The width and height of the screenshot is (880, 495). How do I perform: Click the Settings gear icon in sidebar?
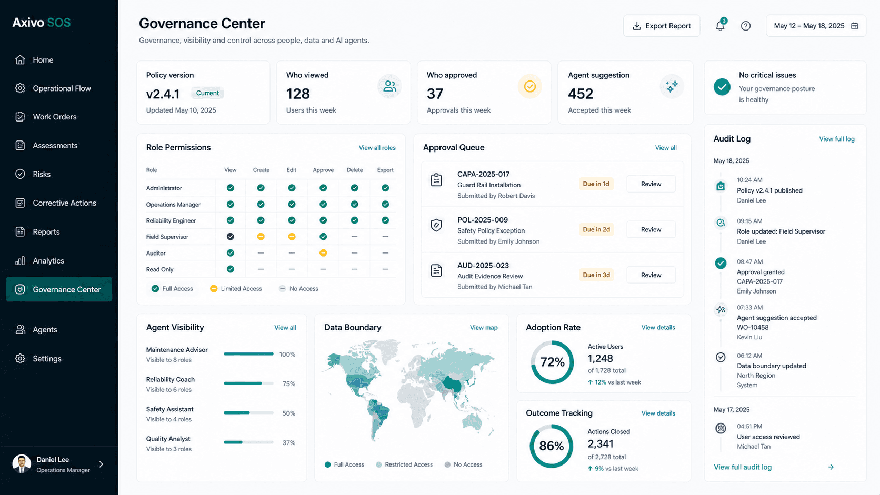click(x=20, y=358)
